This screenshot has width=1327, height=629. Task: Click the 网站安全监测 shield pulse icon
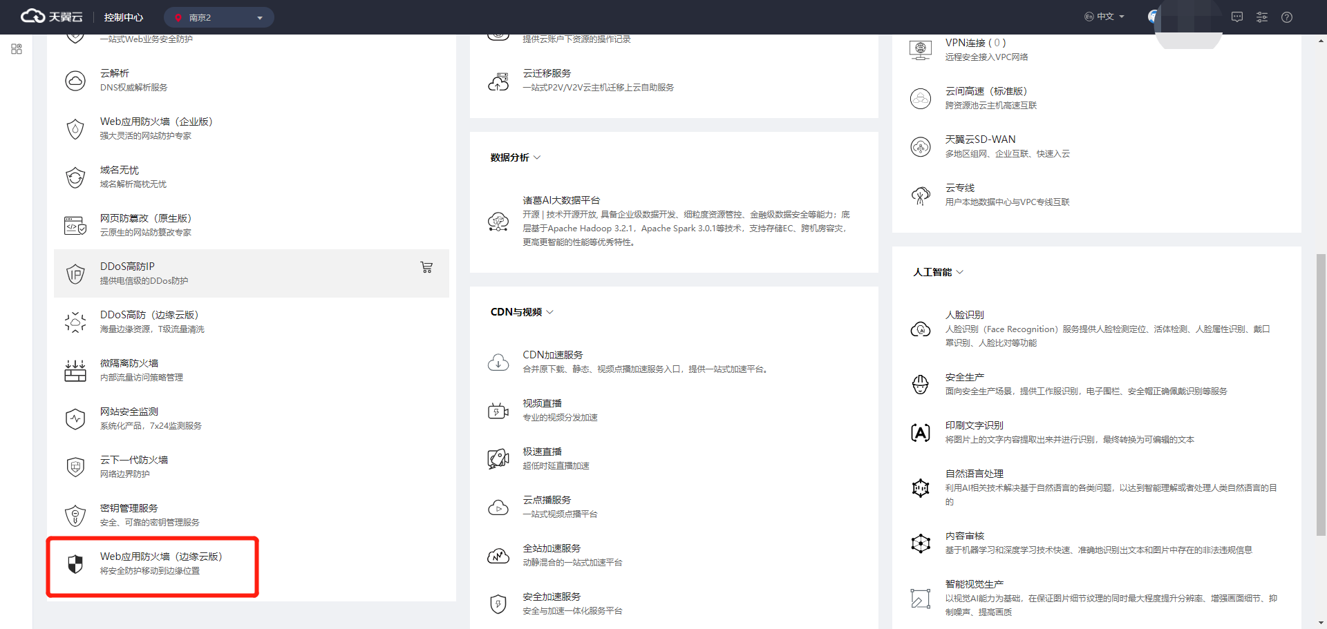75,419
